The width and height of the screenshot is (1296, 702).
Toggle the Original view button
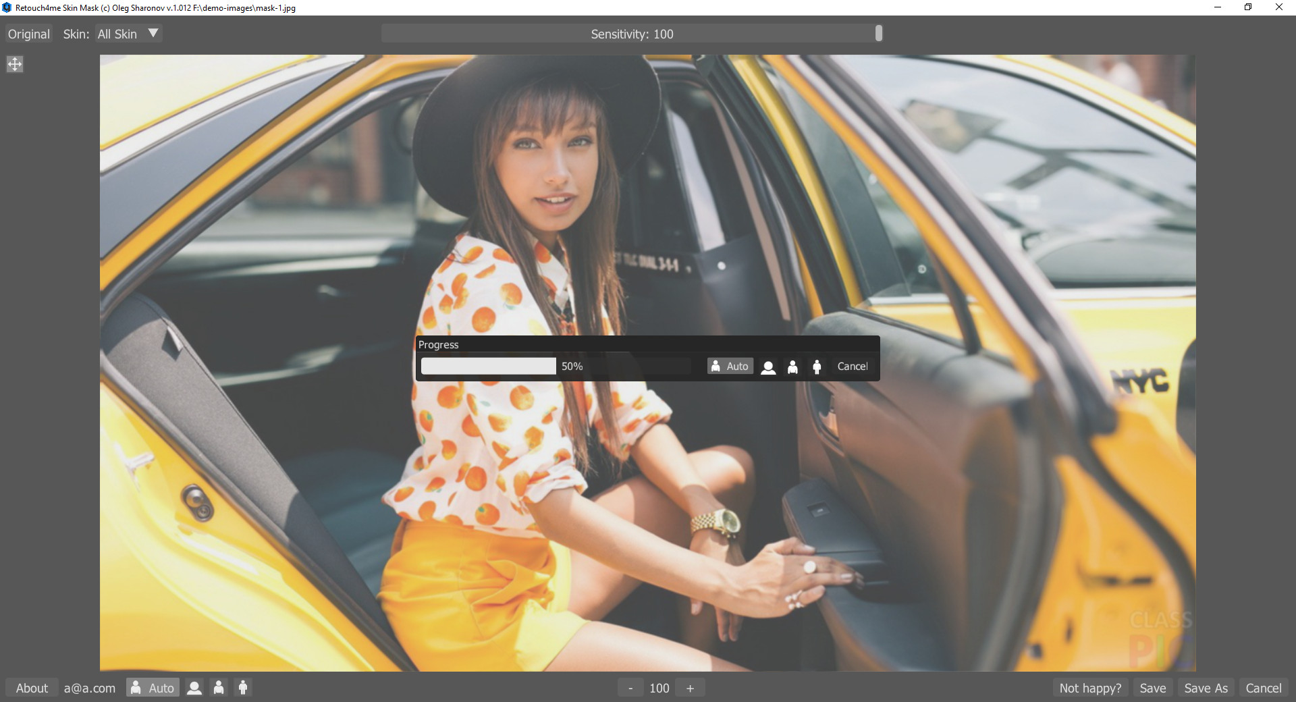[29, 34]
